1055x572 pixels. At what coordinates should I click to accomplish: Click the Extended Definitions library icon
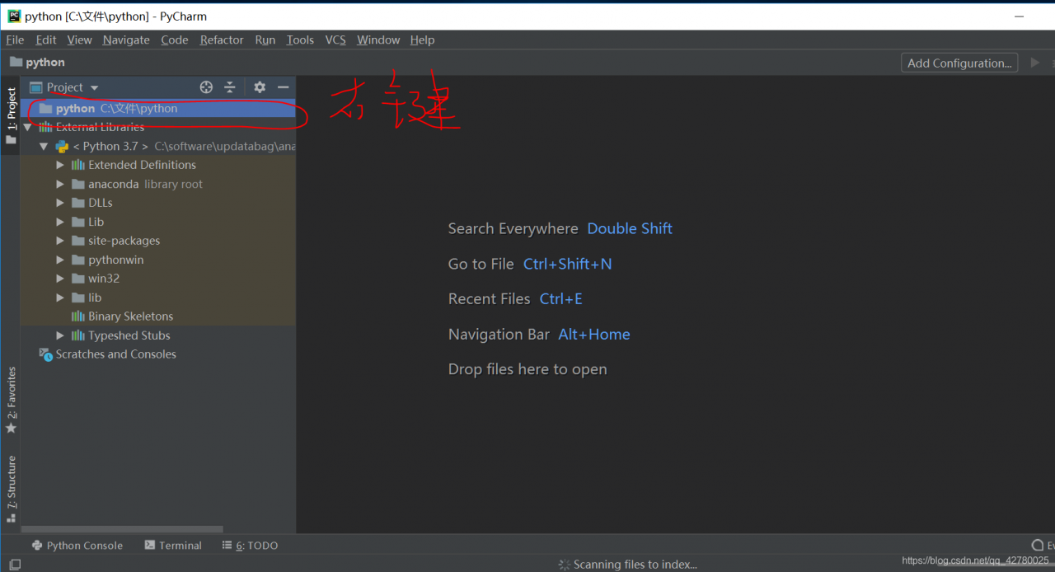click(78, 165)
